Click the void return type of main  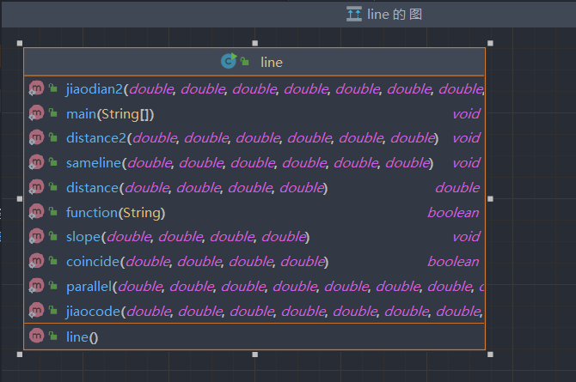click(466, 114)
